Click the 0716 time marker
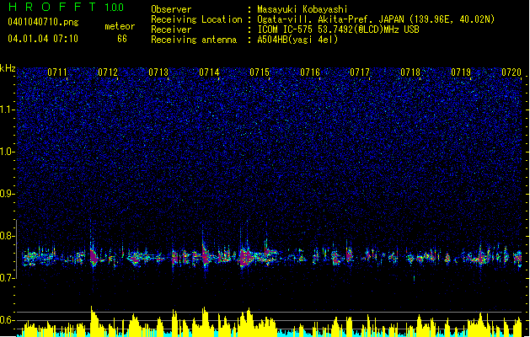 [310, 72]
